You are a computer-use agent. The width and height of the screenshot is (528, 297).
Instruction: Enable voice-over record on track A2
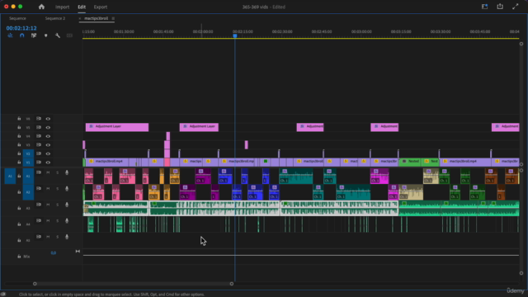[x=67, y=189]
